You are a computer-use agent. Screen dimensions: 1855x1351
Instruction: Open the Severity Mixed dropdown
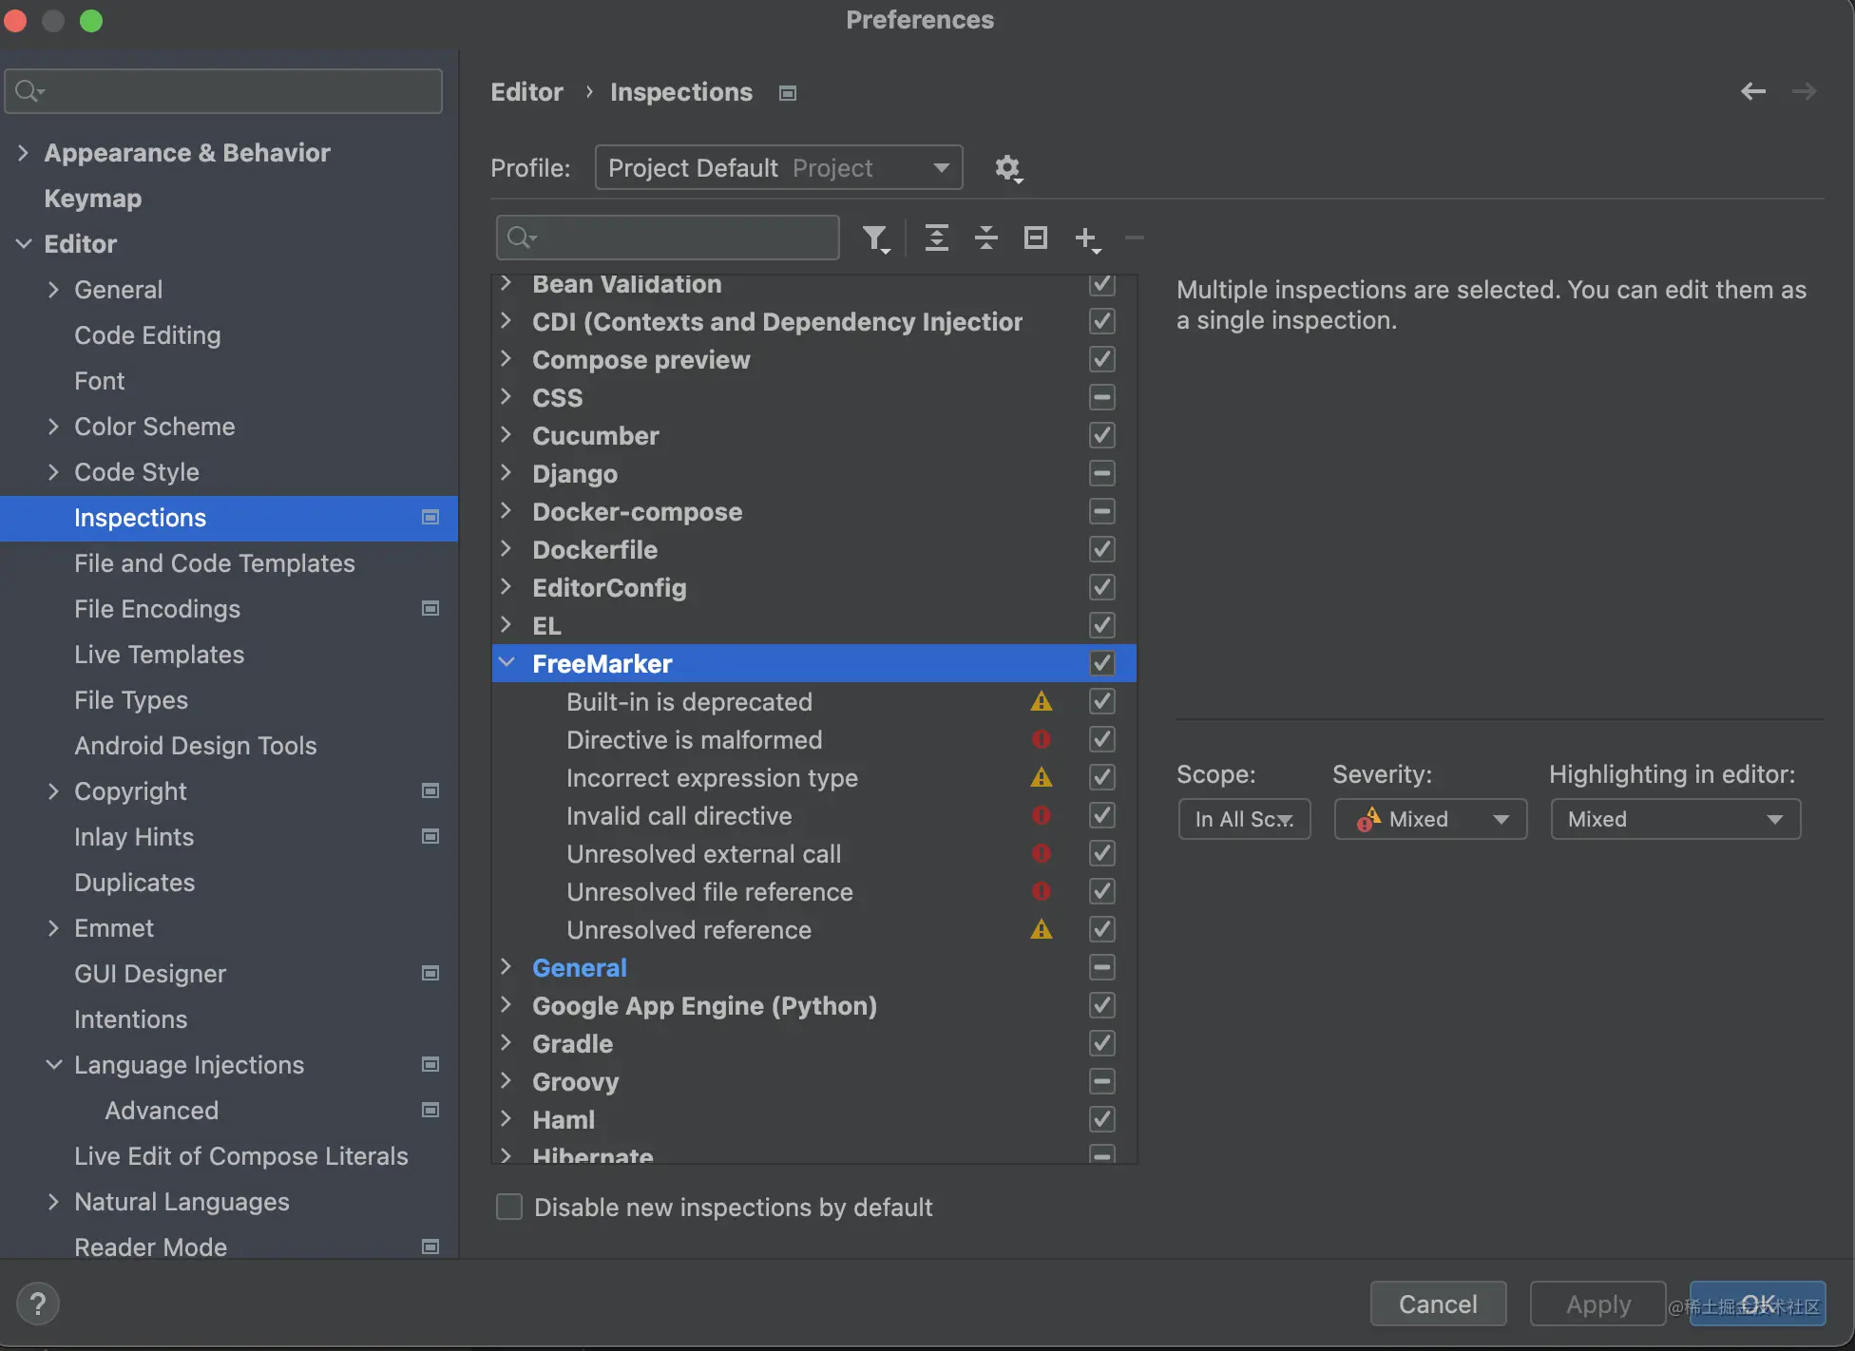1430,819
